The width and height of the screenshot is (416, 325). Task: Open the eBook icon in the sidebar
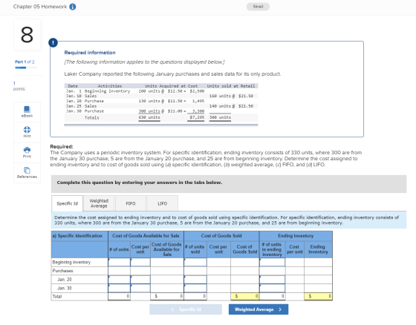tap(27, 109)
